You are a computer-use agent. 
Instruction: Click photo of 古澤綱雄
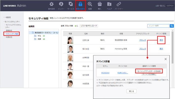point(70,58)
